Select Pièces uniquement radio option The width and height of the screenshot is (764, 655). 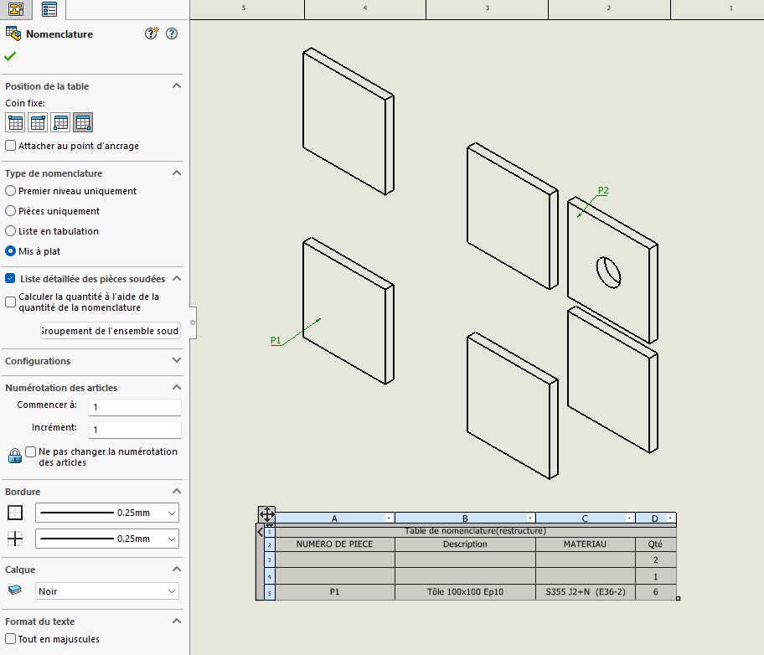pos(11,211)
